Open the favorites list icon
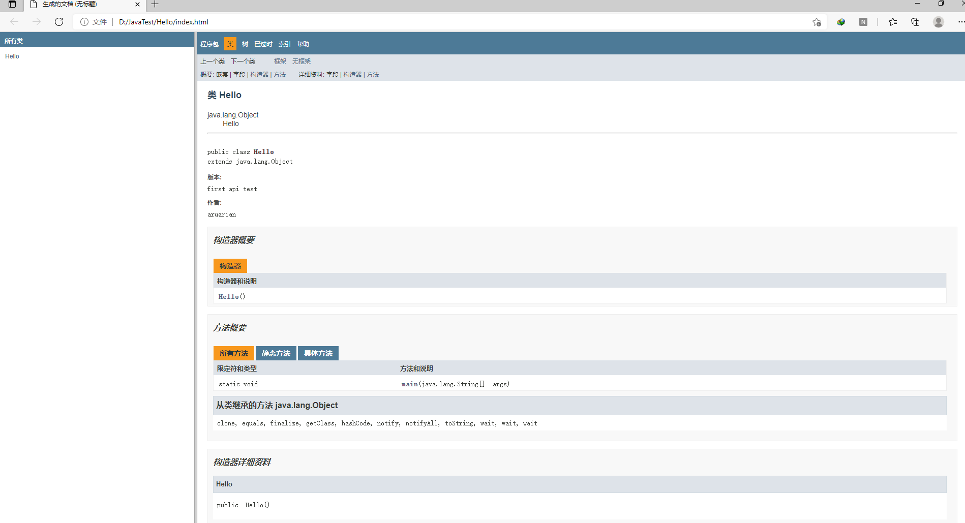965x523 pixels. pyautogui.click(x=893, y=22)
